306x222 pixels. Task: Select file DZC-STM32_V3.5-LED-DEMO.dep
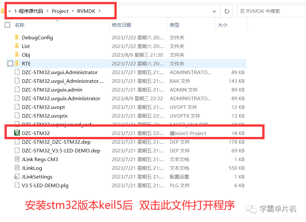[61, 150]
